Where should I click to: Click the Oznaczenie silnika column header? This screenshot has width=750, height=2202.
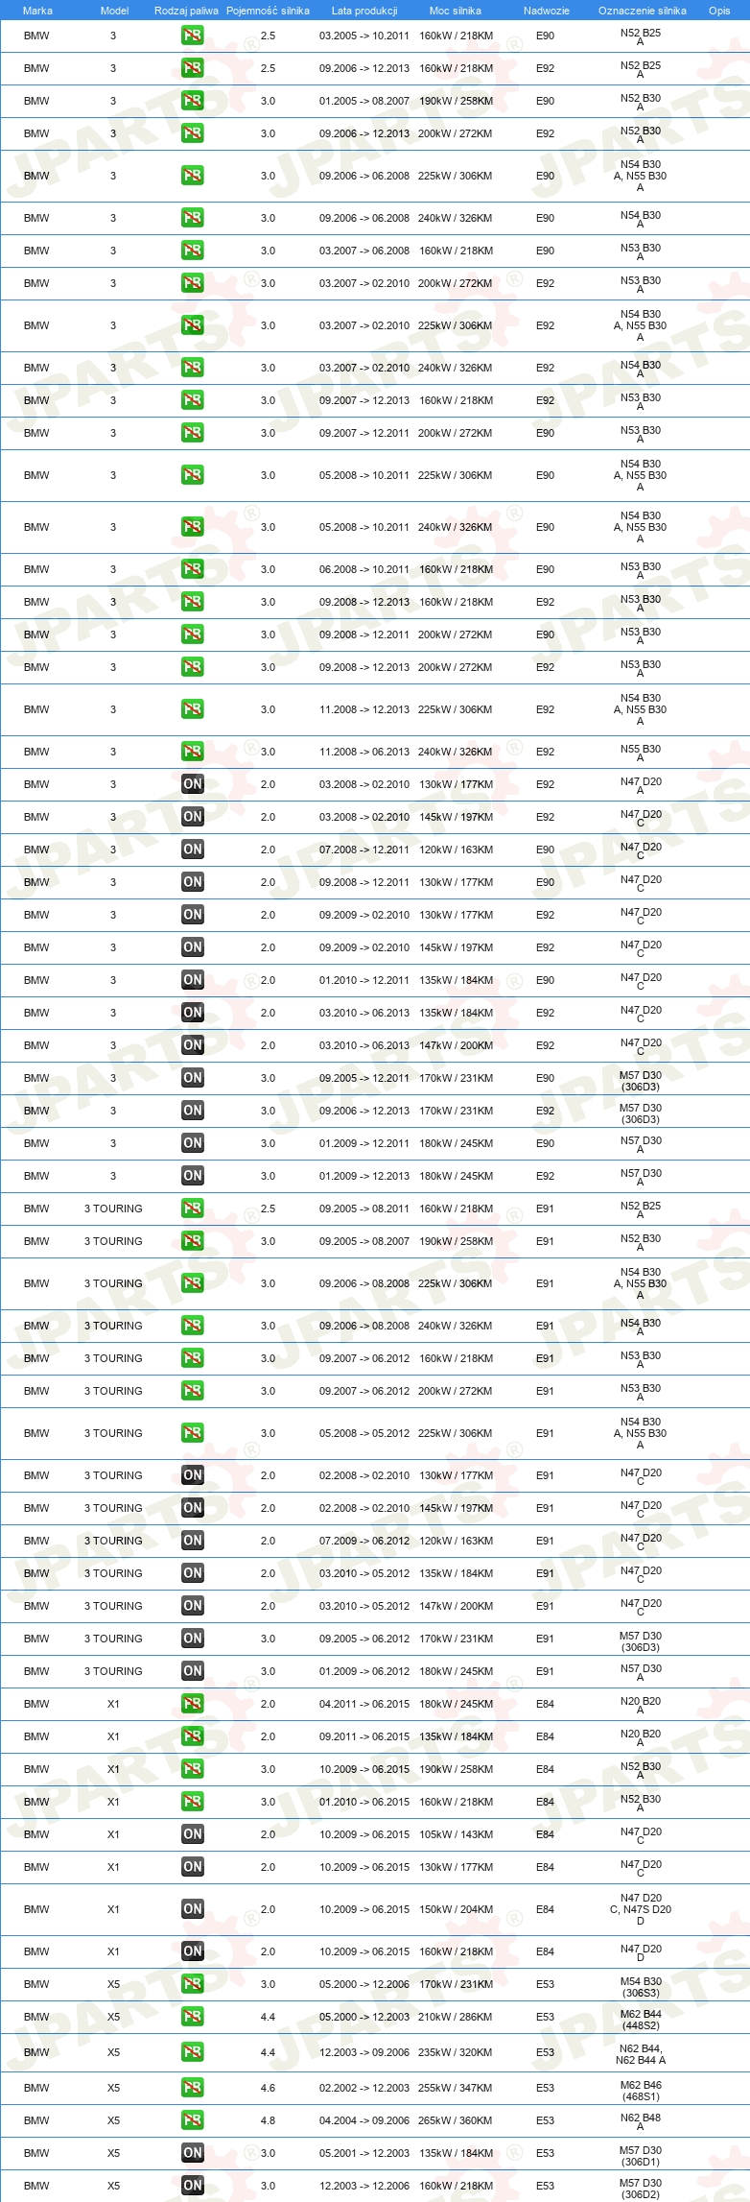pyautogui.click(x=643, y=11)
